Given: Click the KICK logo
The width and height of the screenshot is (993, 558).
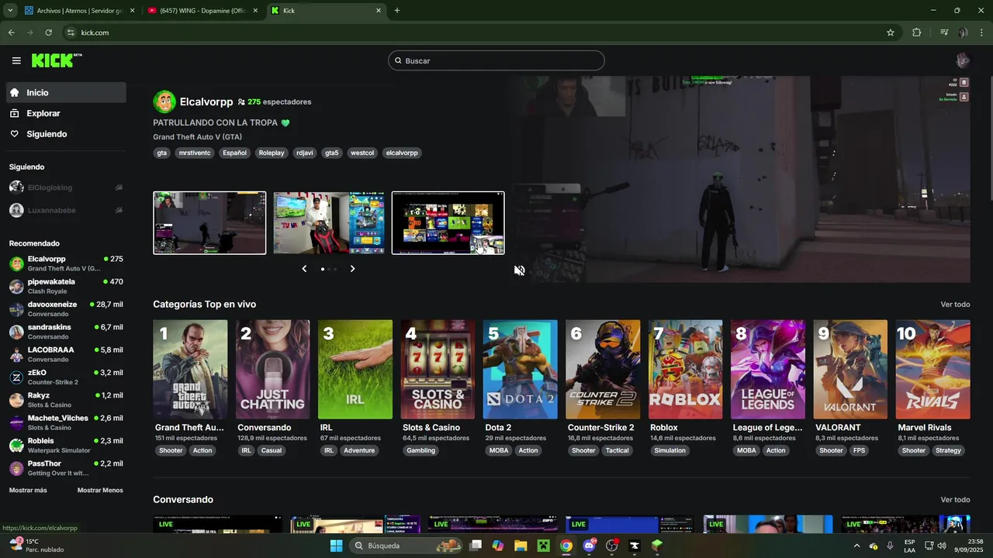Looking at the screenshot, I should (56, 60).
